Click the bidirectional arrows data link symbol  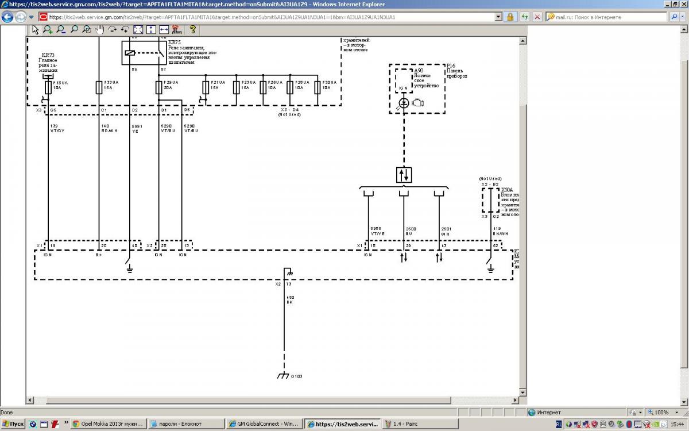[404, 175]
